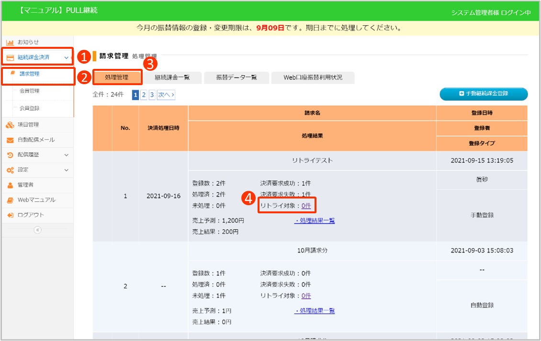Expand the 設定 submenu chevron
This screenshot has height=341, width=541.
[66, 170]
